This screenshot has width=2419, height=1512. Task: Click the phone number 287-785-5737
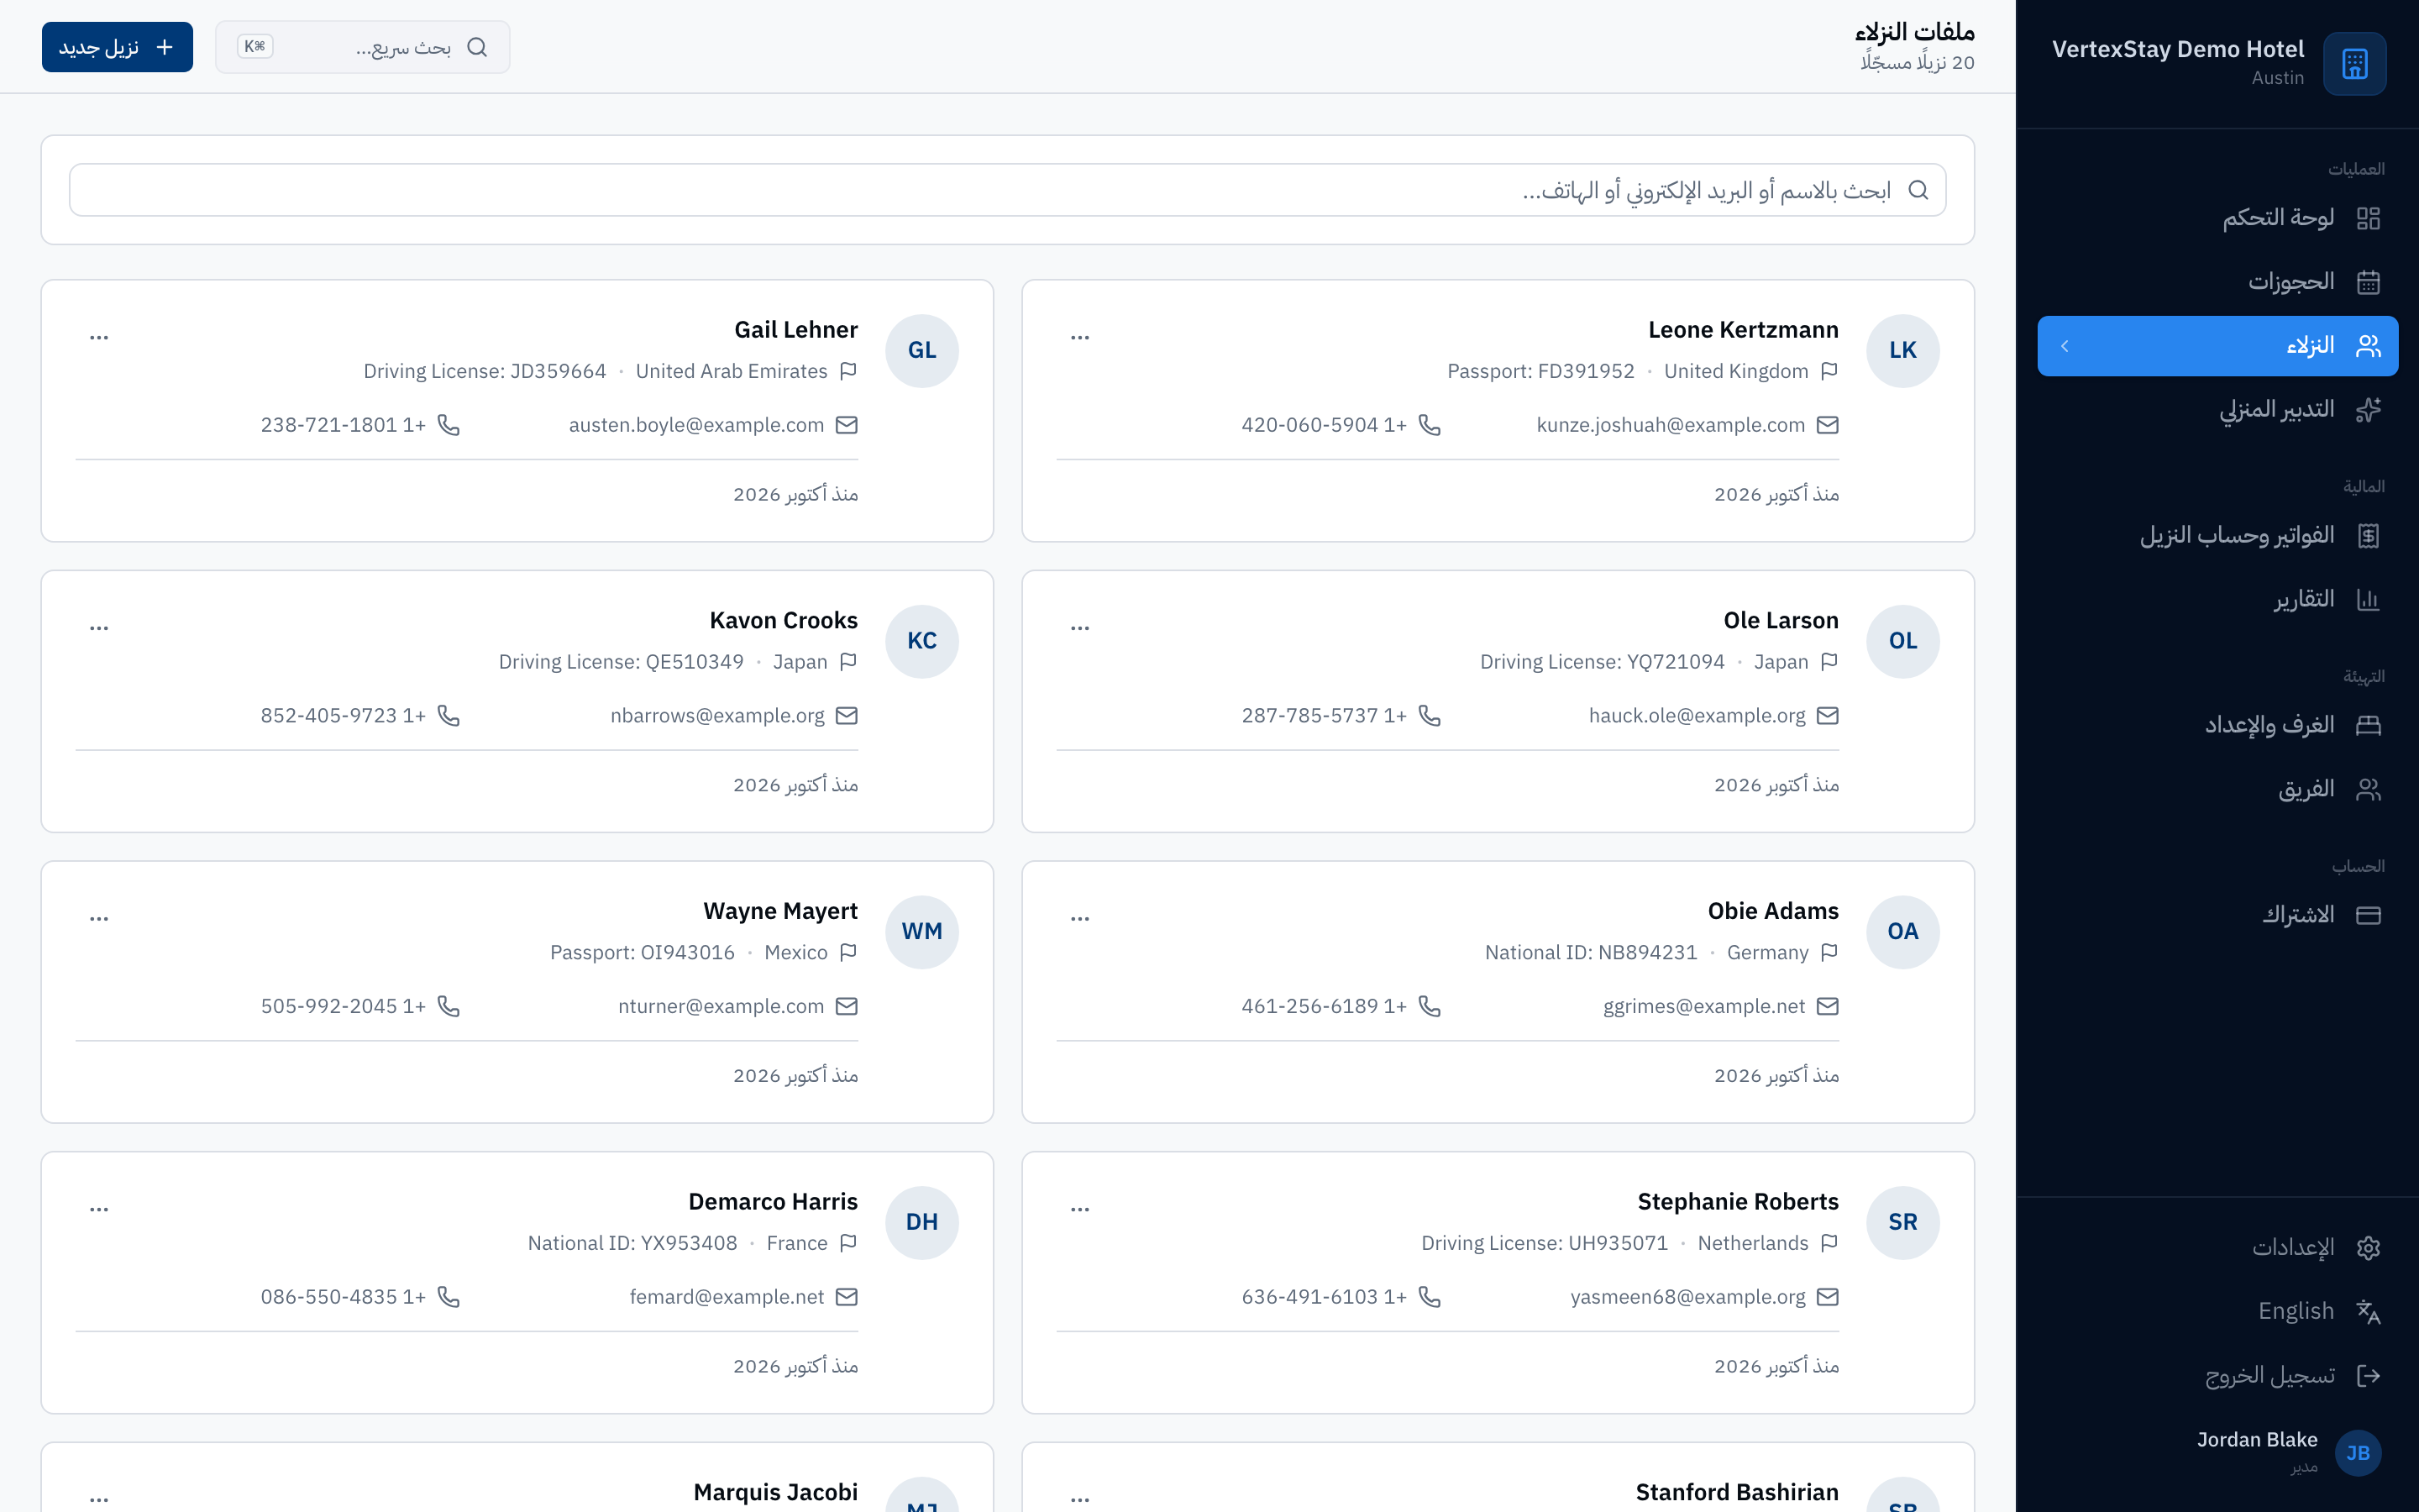[1324, 715]
